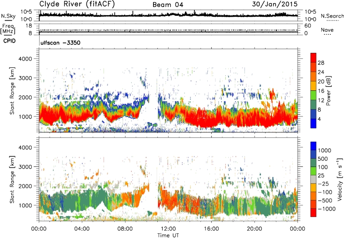Click the '1000' tick on Velocity colorbar
The height and width of the screenshot is (238, 344).
click(x=325, y=150)
